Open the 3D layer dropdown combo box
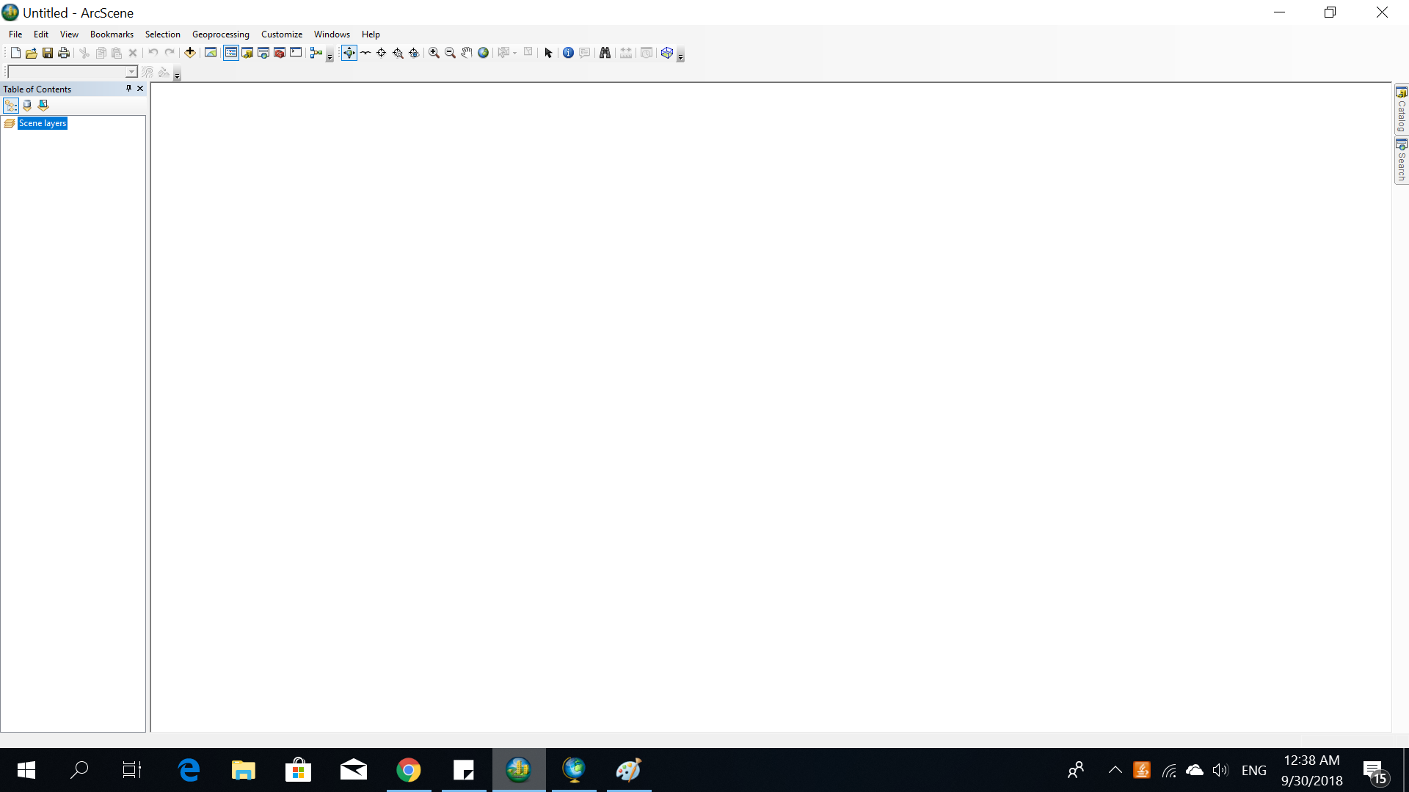The height and width of the screenshot is (792, 1409). [131, 72]
